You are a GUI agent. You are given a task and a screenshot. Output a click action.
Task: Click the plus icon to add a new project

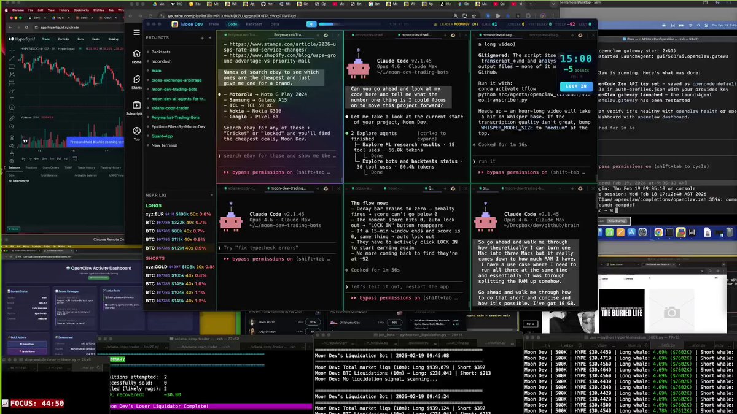coord(202,38)
